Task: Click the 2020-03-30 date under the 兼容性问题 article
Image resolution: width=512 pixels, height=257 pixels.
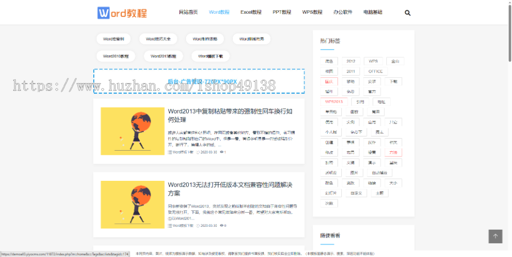Action: tap(208, 226)
